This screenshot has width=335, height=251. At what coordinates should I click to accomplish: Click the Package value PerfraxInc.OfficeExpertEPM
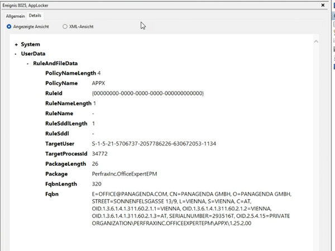click(x=125, y=173)
